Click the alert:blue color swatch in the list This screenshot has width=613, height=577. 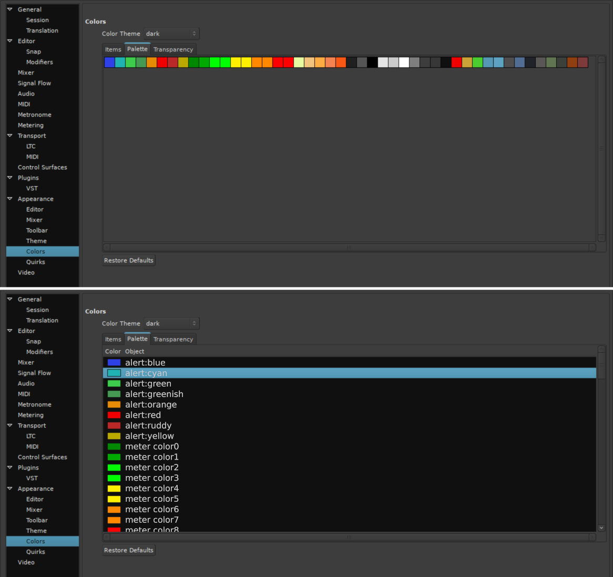coord(114,362)
